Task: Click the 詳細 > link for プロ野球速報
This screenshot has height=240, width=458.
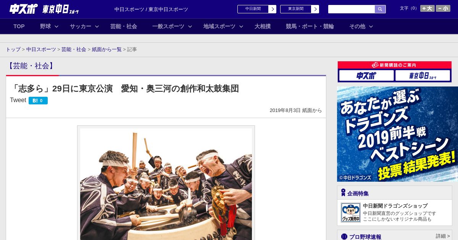Action: [443, 236]
